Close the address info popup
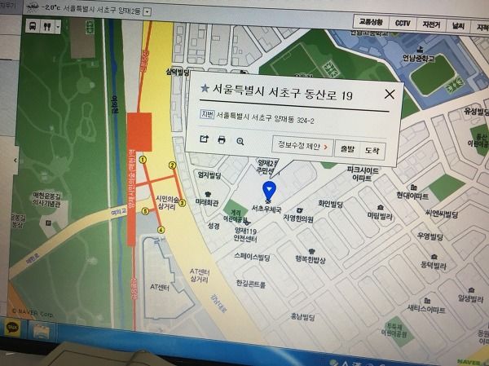Screen dimensions: 489x366 390,94
